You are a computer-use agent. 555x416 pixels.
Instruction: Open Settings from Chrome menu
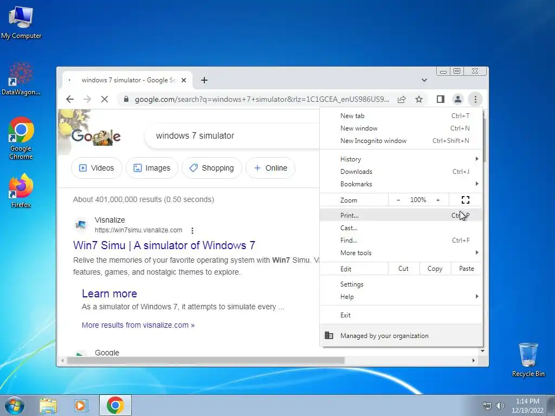(401, 284)
